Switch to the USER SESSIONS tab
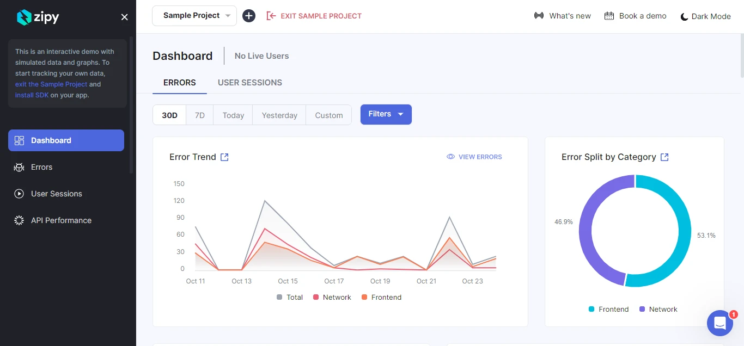 click(x=250, y=83)
